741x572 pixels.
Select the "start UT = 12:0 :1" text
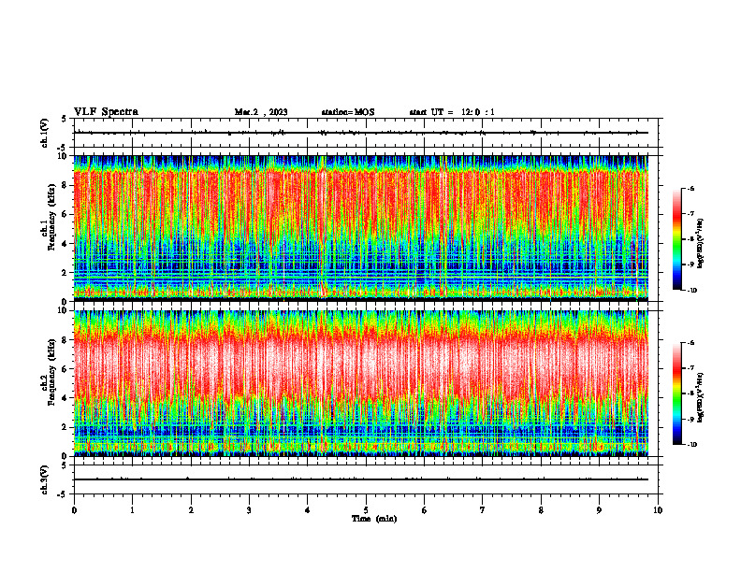pyautogui.click(x=452, y=112)
